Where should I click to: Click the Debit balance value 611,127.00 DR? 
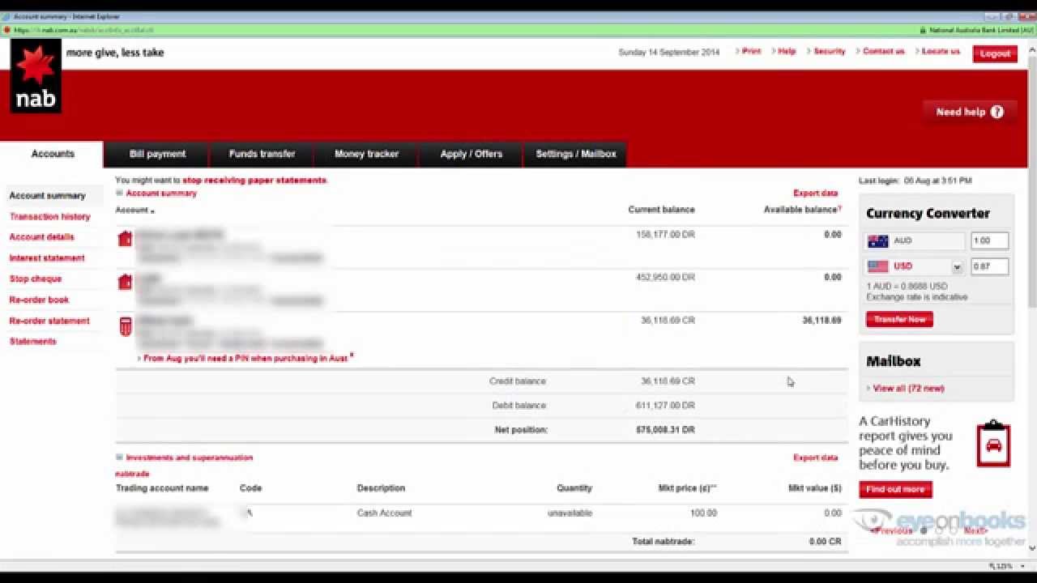pyautogui.click(x=665, y=406)
